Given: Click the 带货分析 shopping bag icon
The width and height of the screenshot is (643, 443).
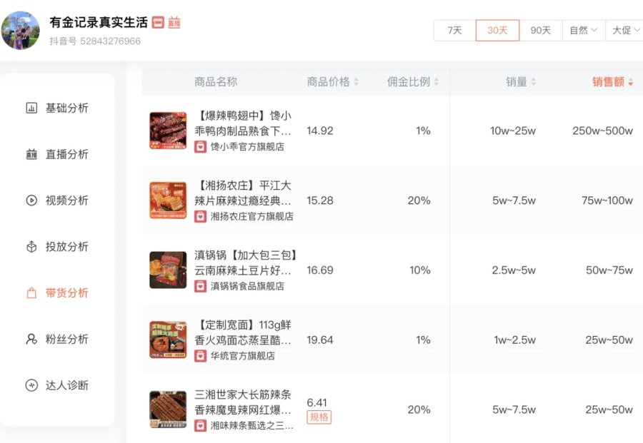Looking at the screenshot, I should (31, 293).
